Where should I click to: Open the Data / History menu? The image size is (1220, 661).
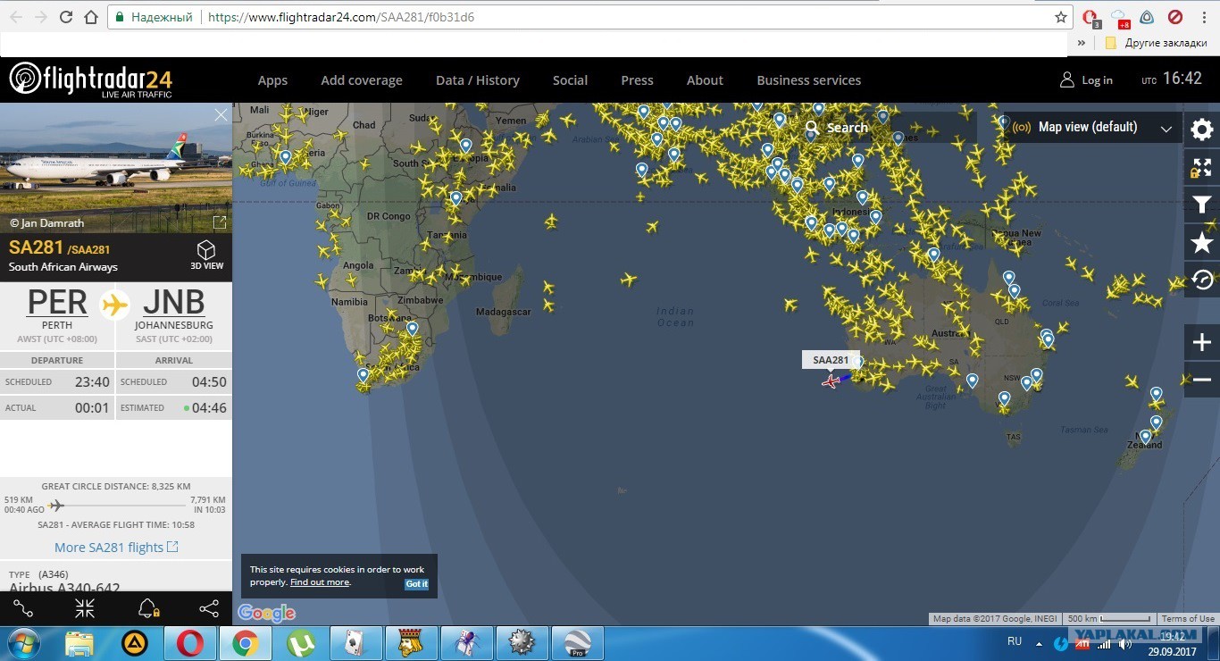tap(478, 80)
